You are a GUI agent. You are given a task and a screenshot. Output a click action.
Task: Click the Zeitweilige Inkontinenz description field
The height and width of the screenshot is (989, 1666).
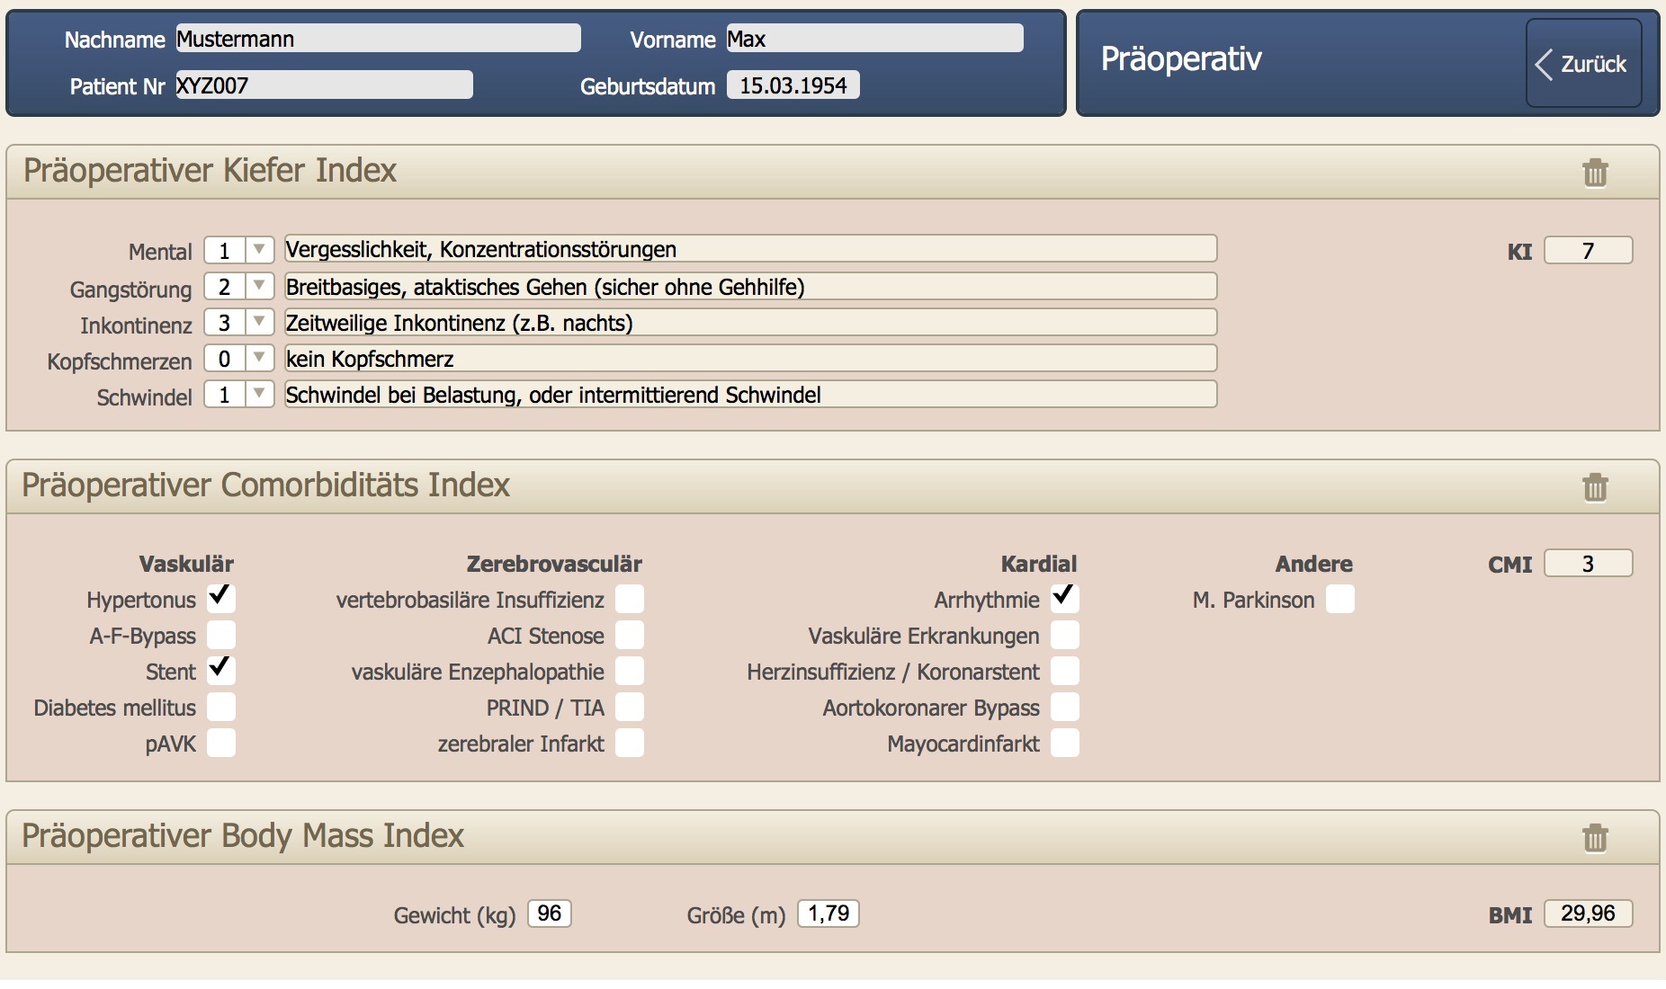pos(750,322)
